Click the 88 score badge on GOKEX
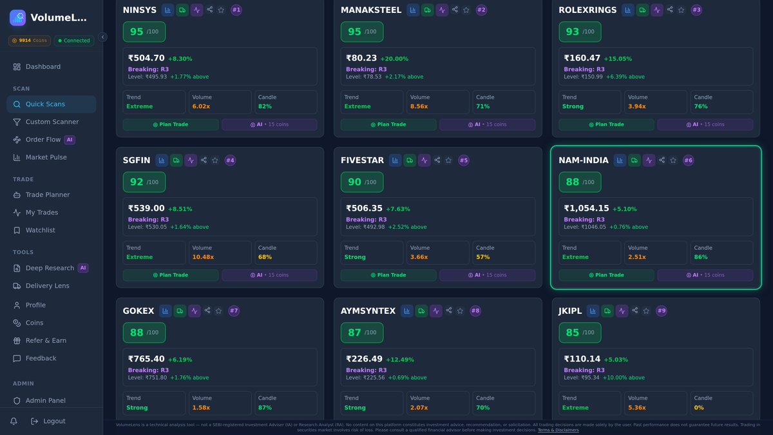773x435 pixels. [x=144, y=333]
